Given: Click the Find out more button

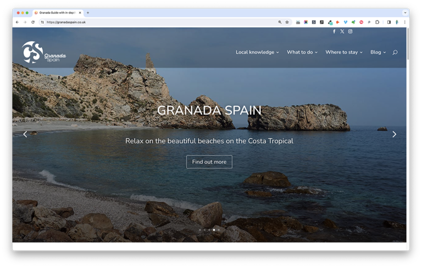Looking at the screenshot, I should pos(209,162).
